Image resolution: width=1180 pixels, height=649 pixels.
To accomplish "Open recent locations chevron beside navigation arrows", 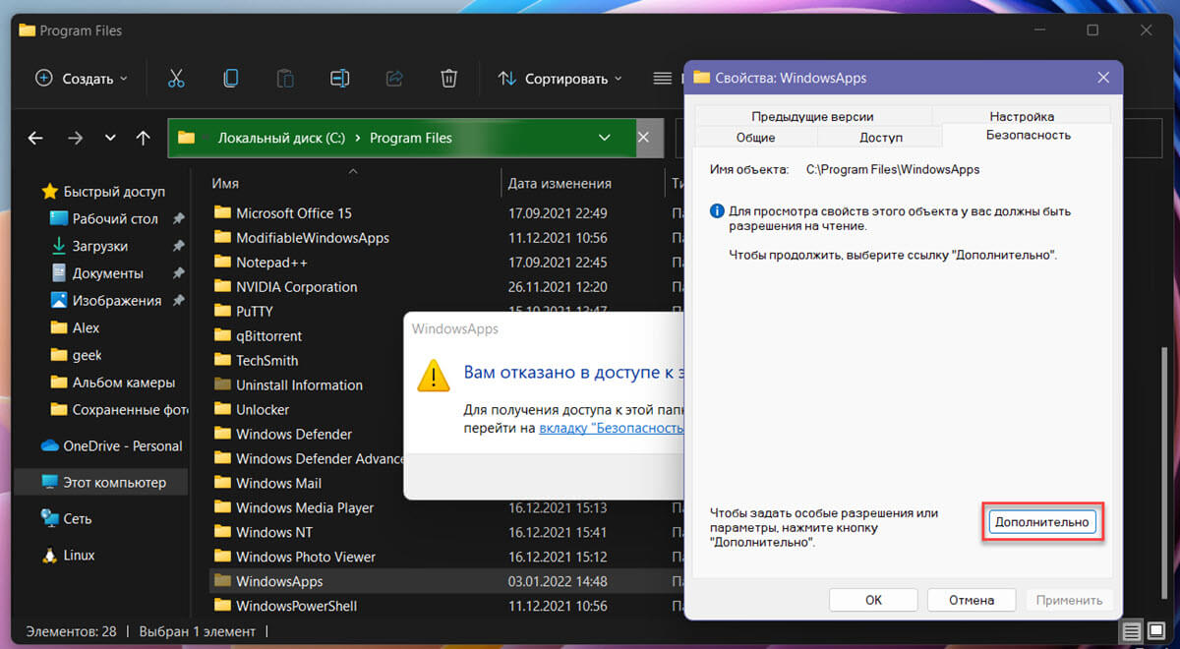I will coord(110,138).
